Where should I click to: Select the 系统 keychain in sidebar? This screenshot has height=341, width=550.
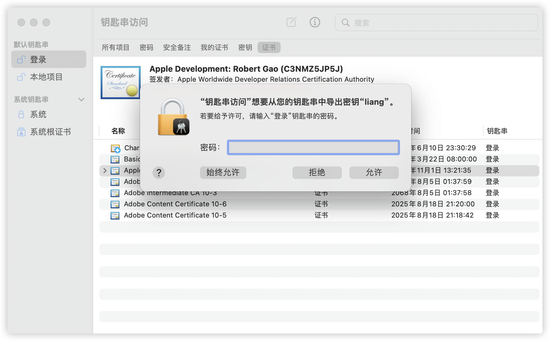pyautogui.click(x=49, y=114)
